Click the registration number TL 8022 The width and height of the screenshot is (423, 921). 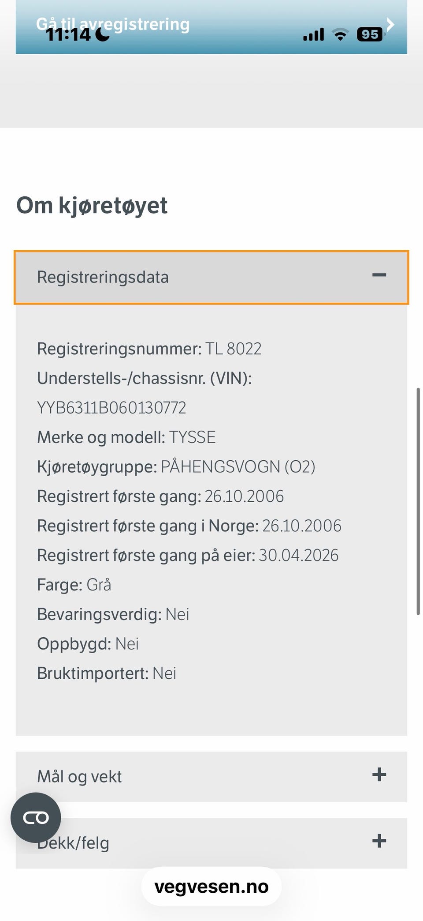point(234,349)
